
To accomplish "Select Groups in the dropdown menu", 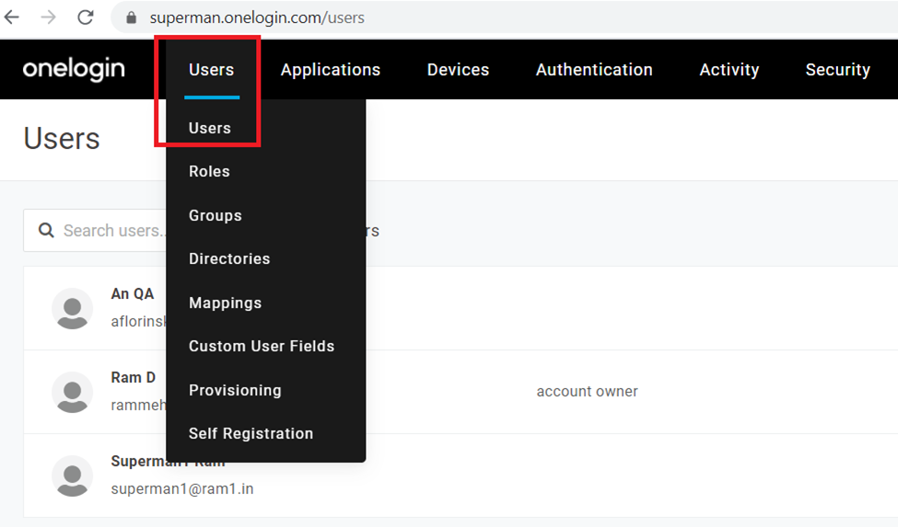I will tap(215, 215).
